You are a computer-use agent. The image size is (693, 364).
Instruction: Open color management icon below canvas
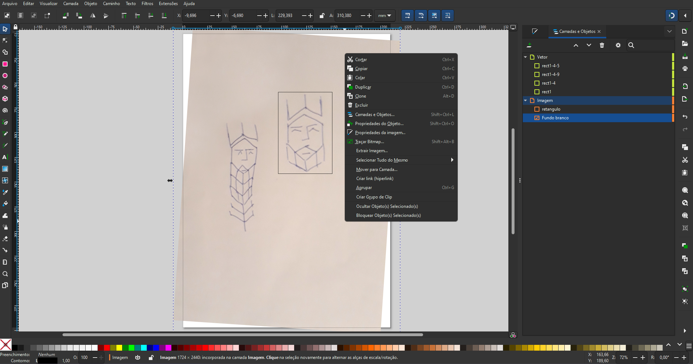(x=513, y=335)
